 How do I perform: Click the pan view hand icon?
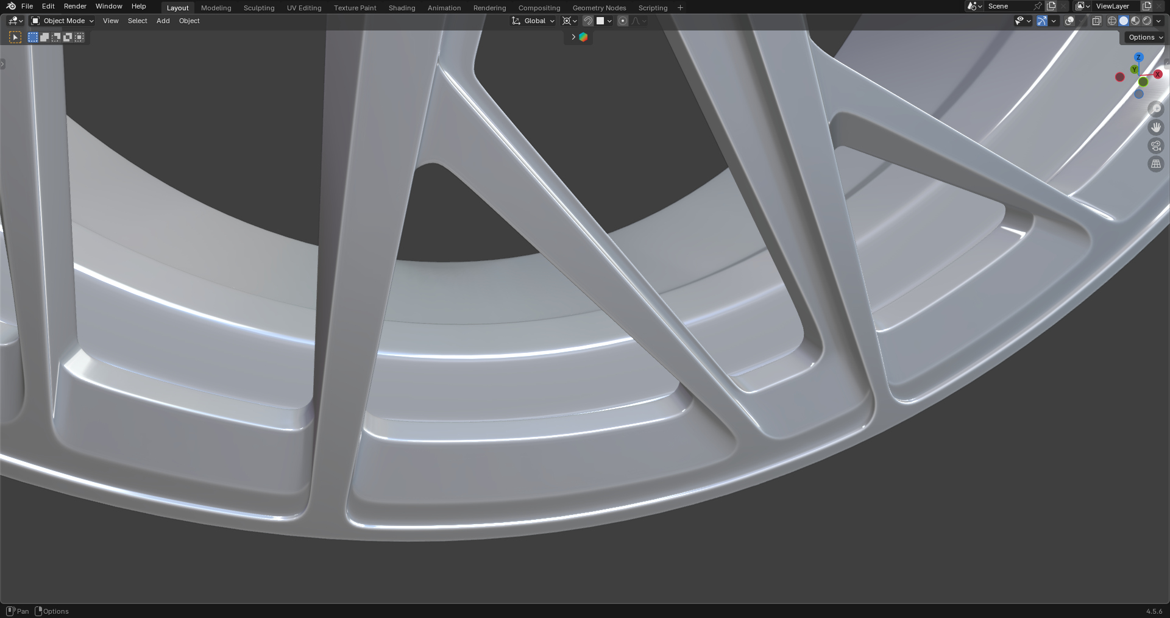[x=1156, y=127]
